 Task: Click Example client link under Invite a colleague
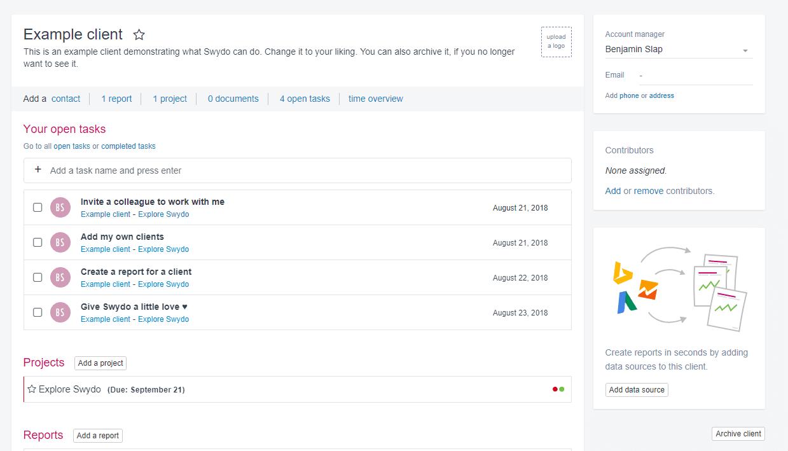pyautogui.click(x=106, y=214)
